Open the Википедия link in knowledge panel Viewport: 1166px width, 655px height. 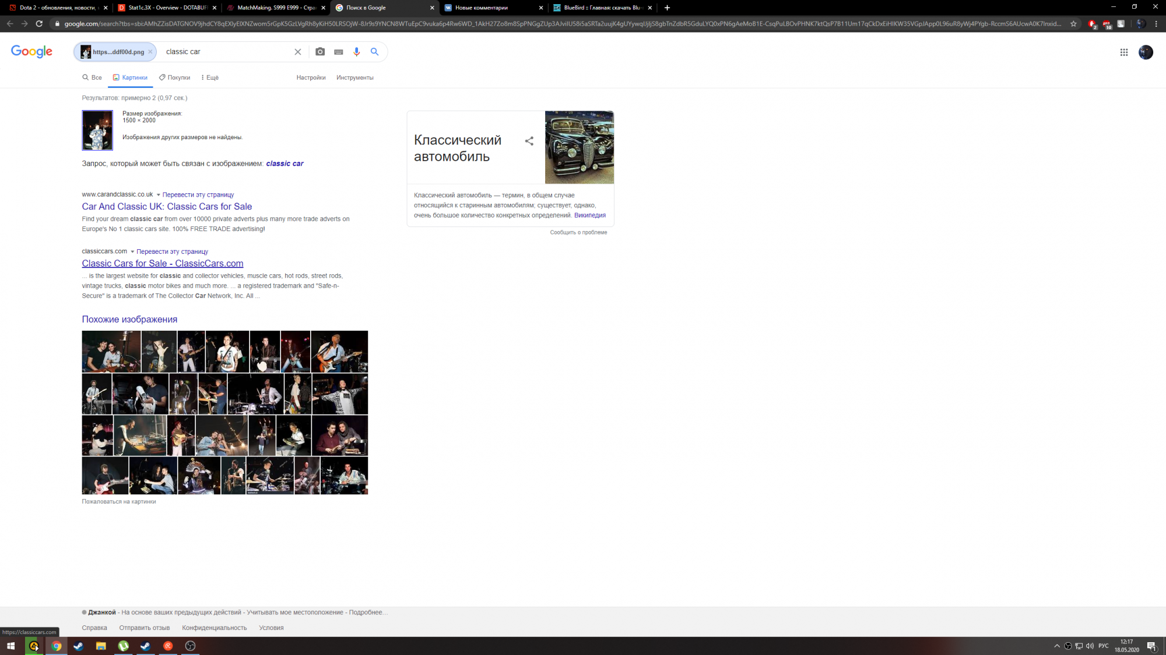[x=590, y=215]
